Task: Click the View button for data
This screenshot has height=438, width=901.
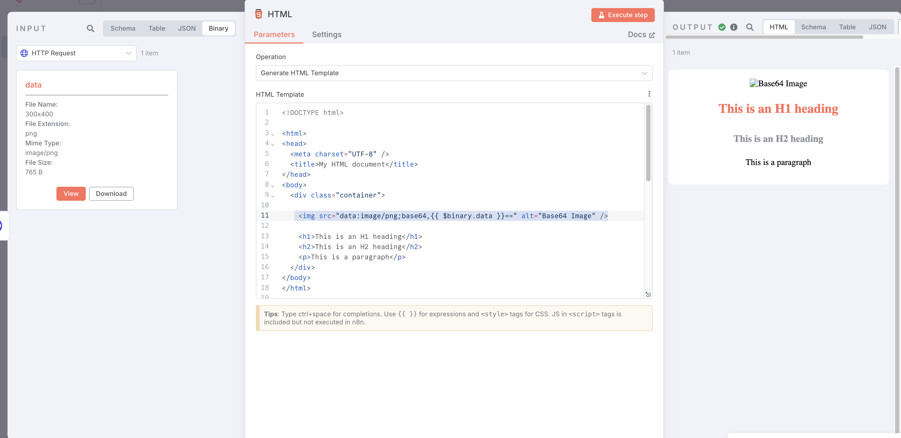Action: (x=71, y=194)
